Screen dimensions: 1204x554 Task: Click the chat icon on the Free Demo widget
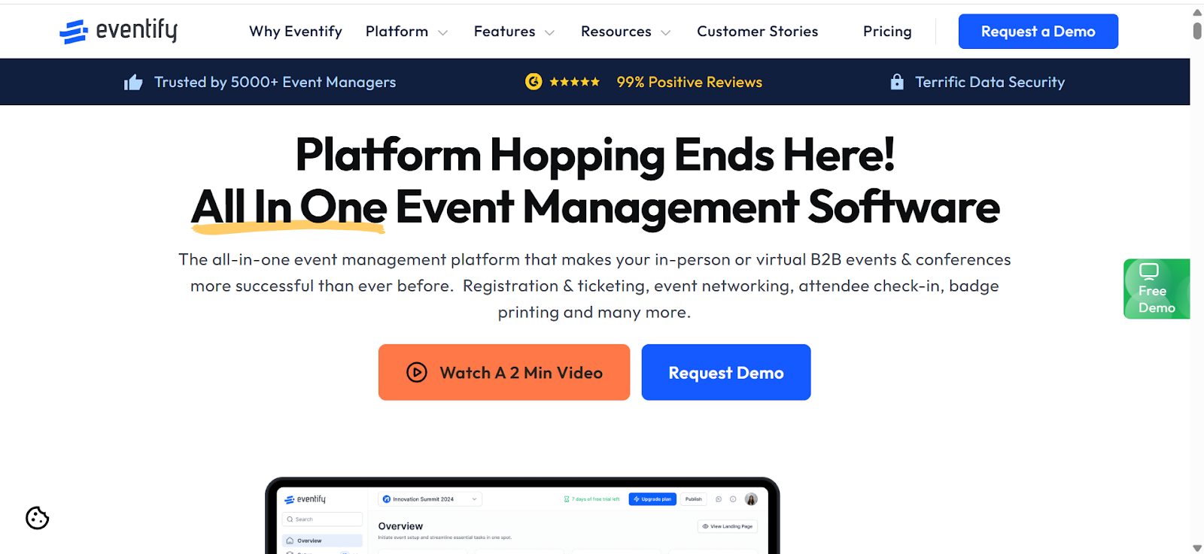click(x=1148, y=271)
